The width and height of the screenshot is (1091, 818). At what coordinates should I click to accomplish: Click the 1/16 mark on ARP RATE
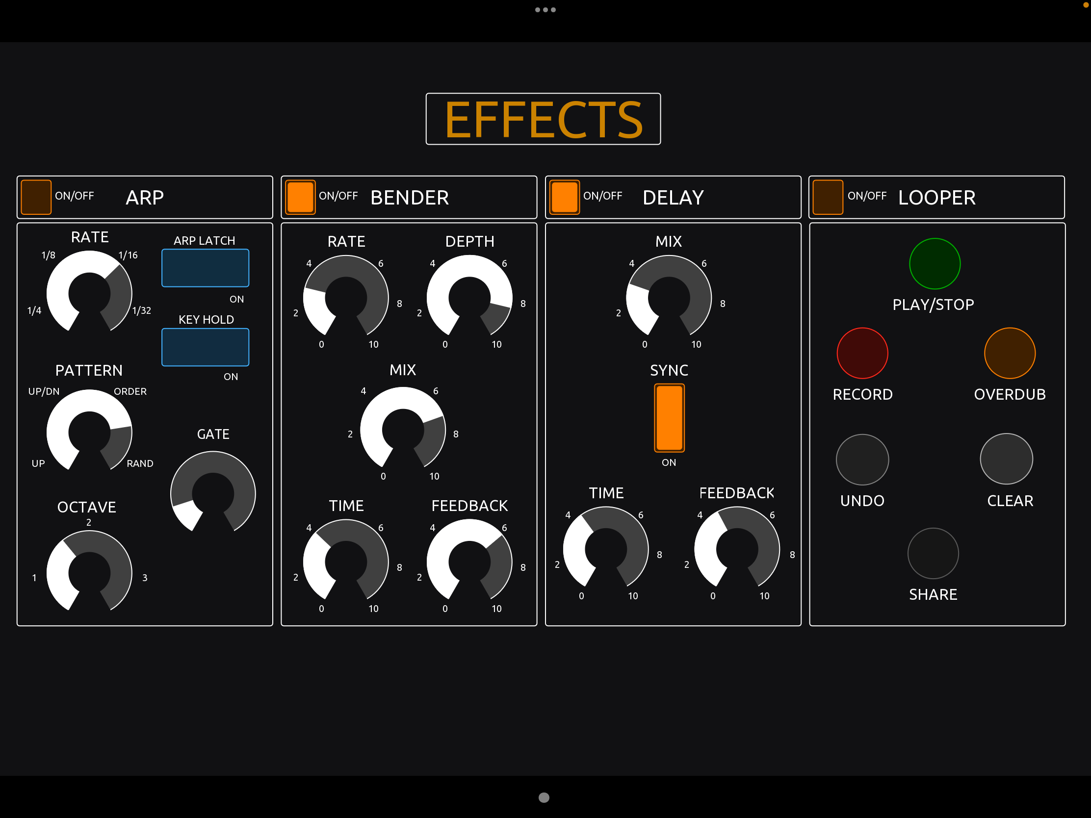pyautogui.click(x=128, y=255)
